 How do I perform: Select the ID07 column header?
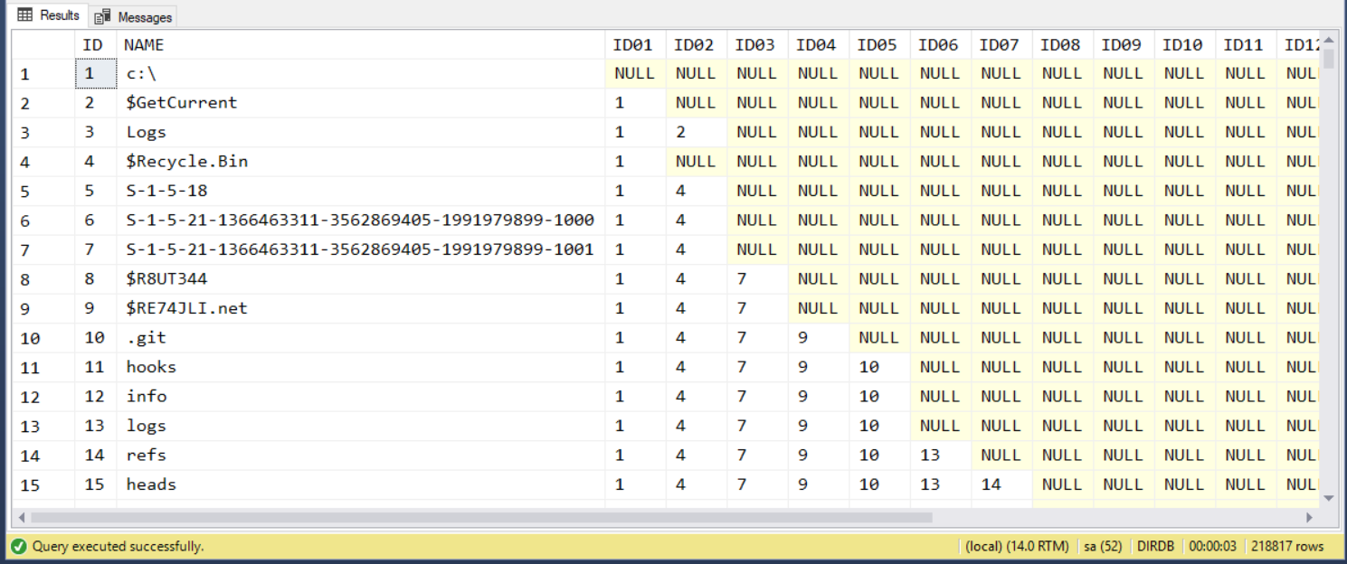point(999,44)
